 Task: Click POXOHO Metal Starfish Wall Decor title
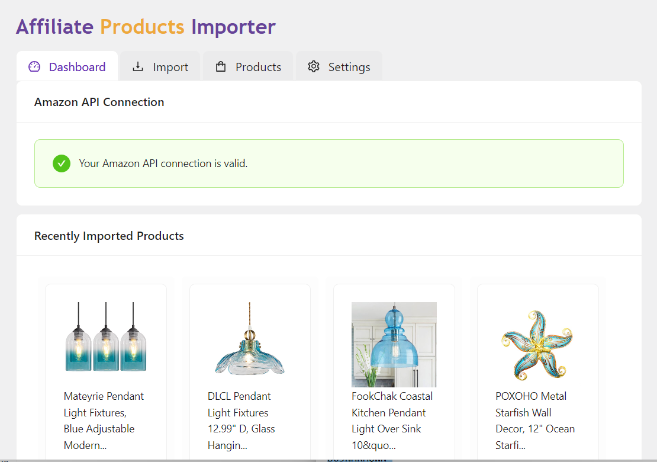point(534,421)
